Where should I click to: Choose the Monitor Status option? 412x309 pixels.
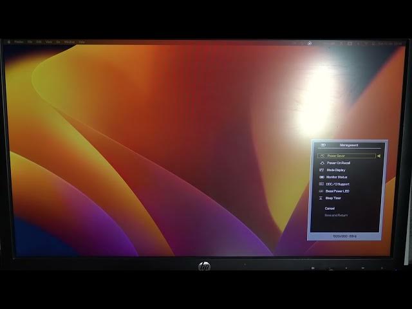point(337,177)
